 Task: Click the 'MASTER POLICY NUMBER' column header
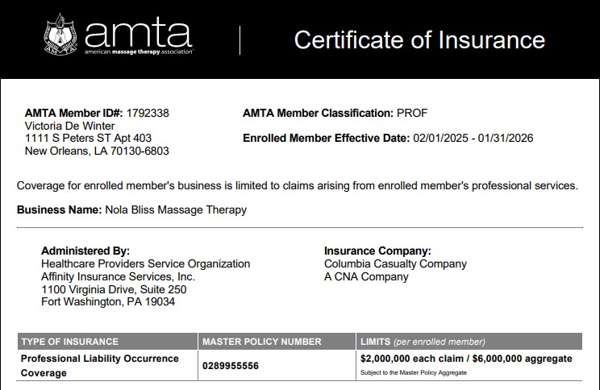(262, 342)
